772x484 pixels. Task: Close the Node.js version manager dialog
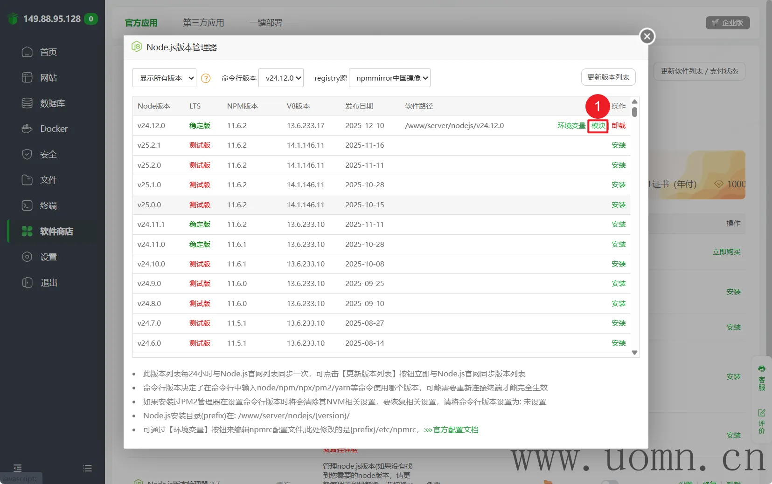[x=647, y=36]
